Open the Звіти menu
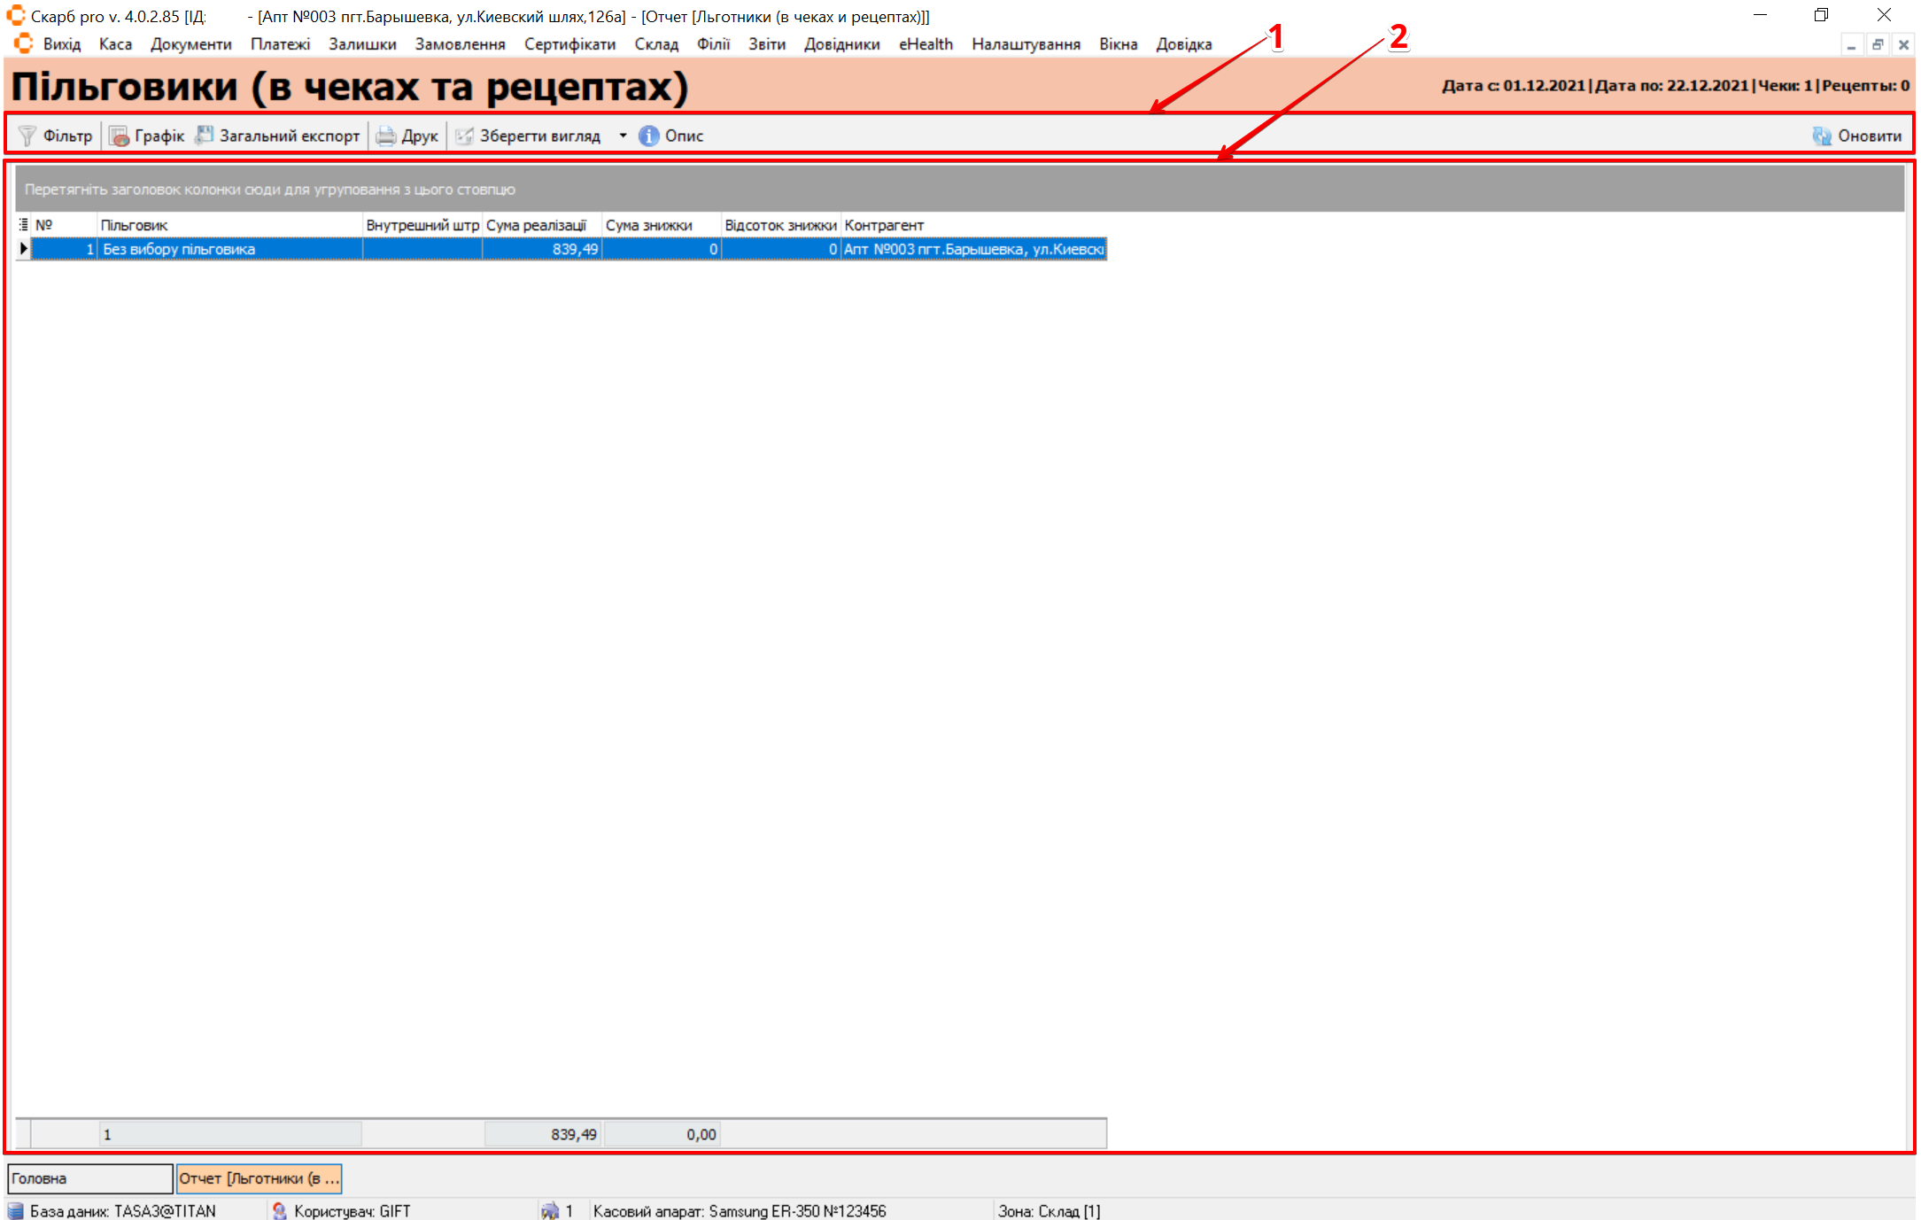Screen dimensions: 1921x1220 766,44
